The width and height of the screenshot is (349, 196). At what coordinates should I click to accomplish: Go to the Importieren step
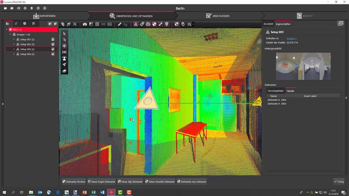pos(44,16)
